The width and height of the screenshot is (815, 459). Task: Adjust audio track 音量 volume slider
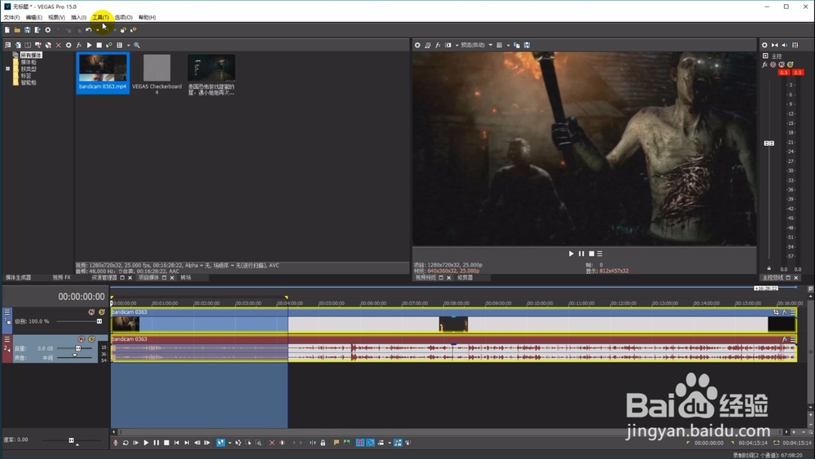pyautogui.click(x=78, y=348)
